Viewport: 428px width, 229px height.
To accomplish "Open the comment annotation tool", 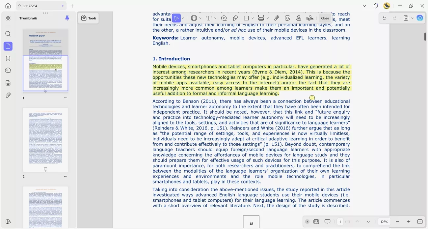I will click(x=224, y=18).
